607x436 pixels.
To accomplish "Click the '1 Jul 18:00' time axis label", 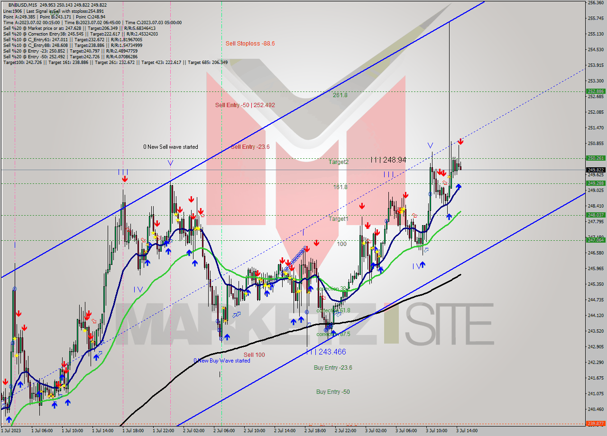I will click(133, 431).
